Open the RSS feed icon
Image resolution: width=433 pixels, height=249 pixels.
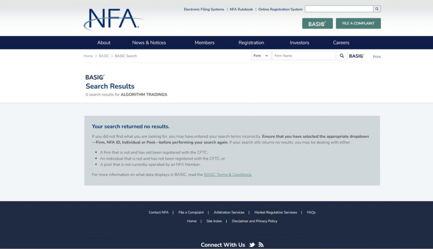coord(261,245)
